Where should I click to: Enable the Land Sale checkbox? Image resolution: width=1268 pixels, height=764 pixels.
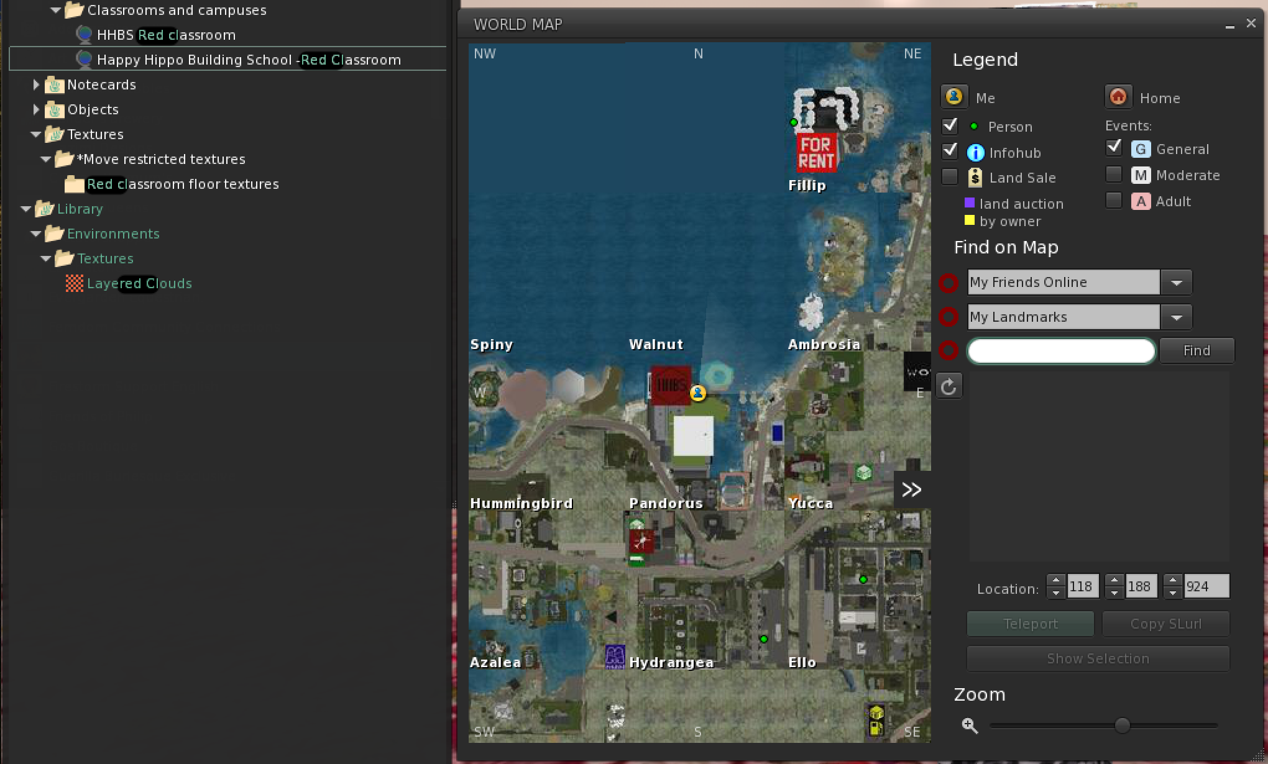950,177
